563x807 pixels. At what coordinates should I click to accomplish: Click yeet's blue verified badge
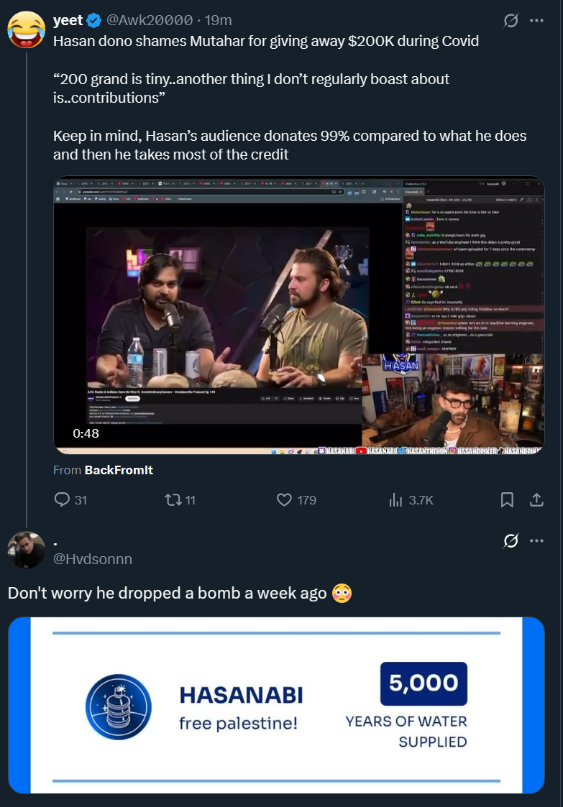(93, 21)
